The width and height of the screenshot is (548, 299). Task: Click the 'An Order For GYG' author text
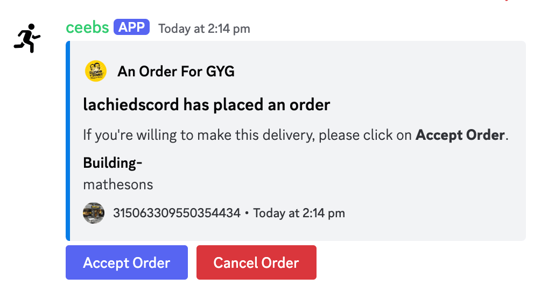[176, 71]
